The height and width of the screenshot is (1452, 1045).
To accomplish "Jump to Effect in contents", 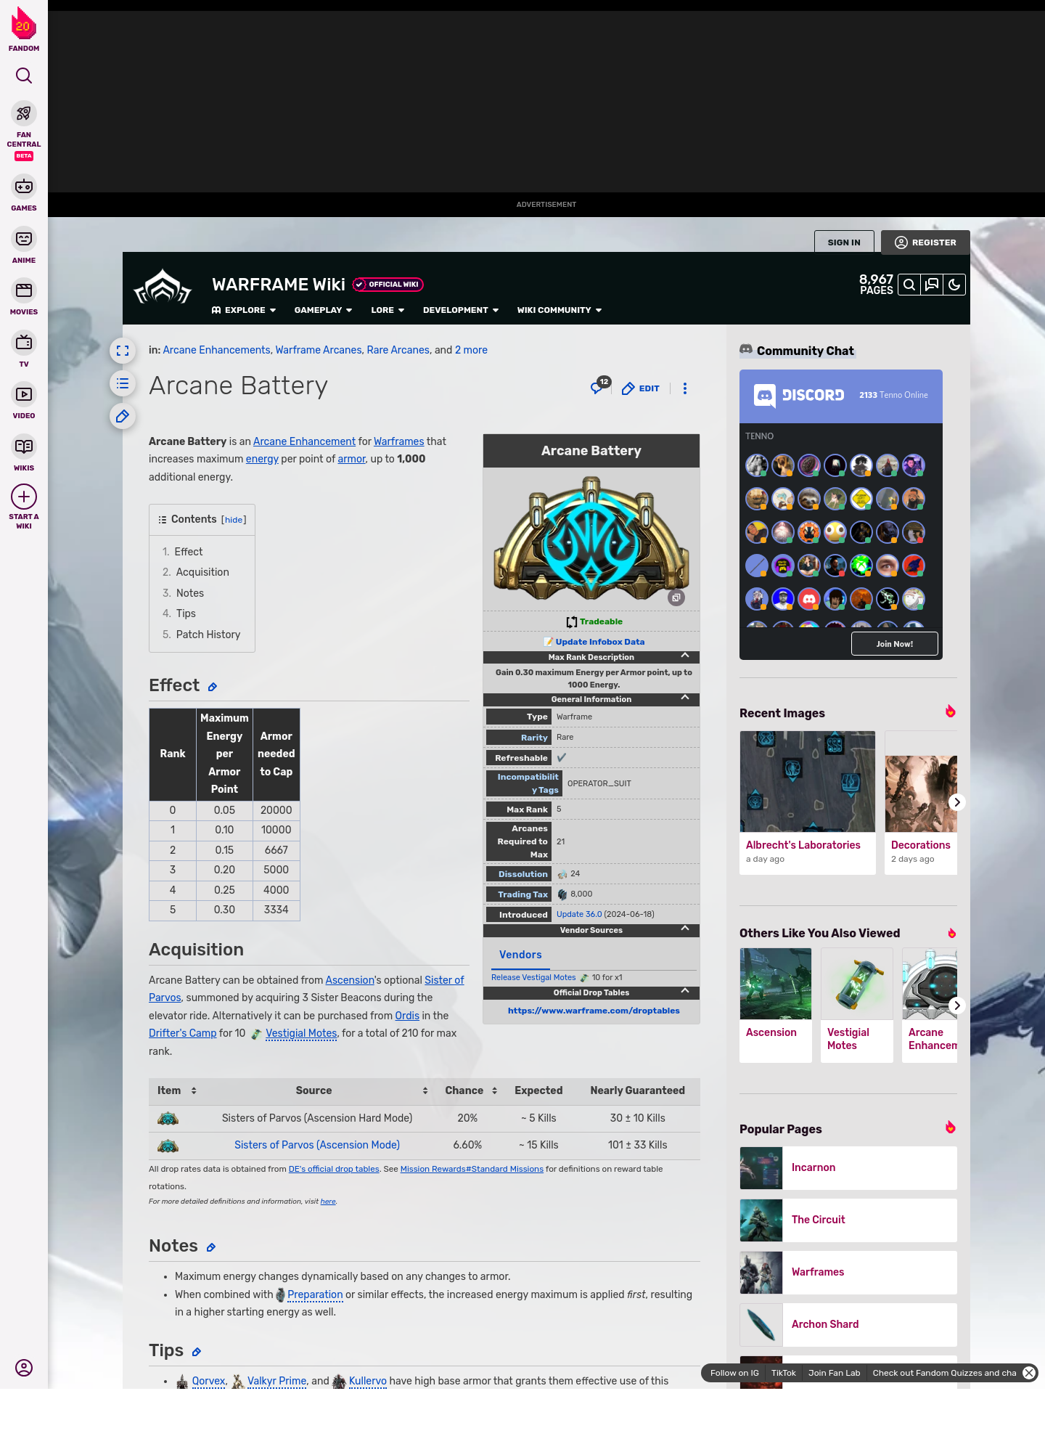I will point(188,552).
